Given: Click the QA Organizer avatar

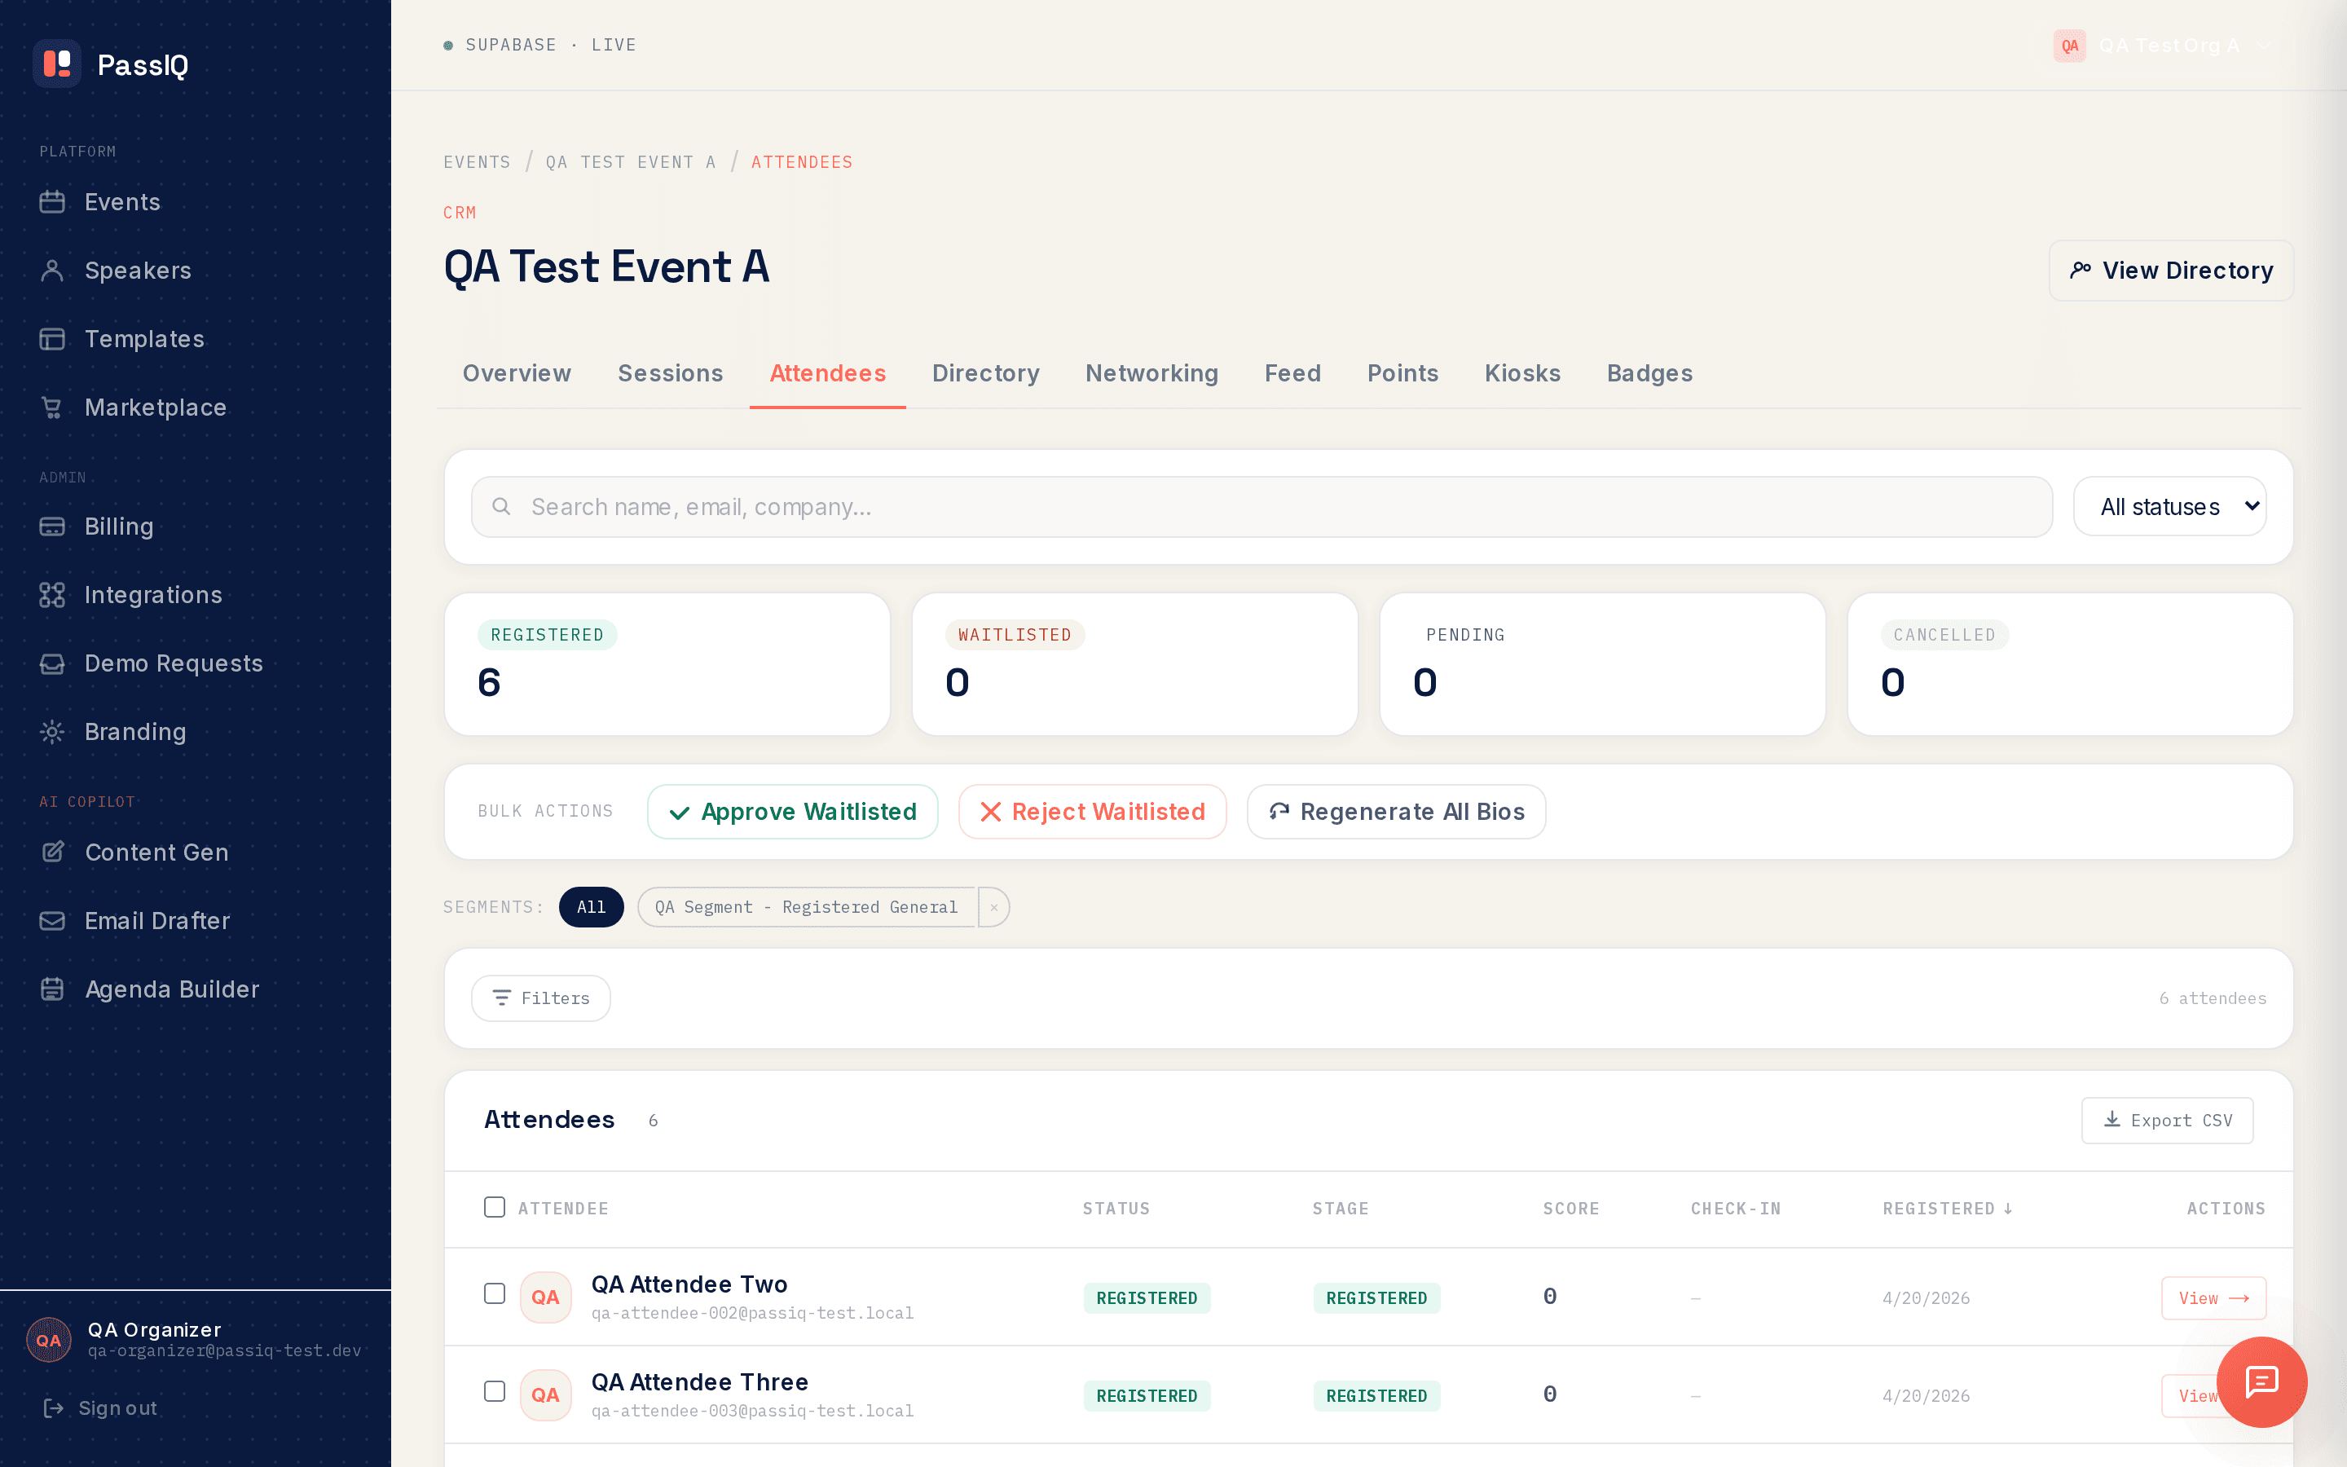Looking at the screenshot, I should point(49,1340).
